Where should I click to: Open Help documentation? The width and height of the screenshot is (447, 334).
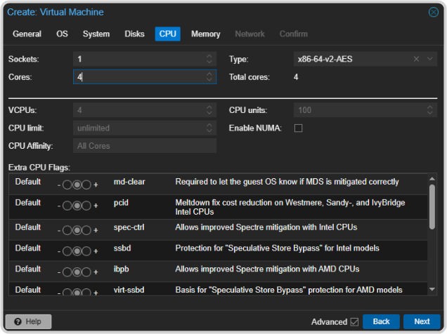[x=29, y=321]
